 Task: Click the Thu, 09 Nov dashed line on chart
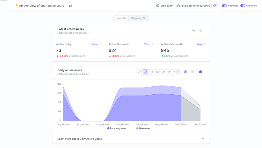(x=181, y=103)
